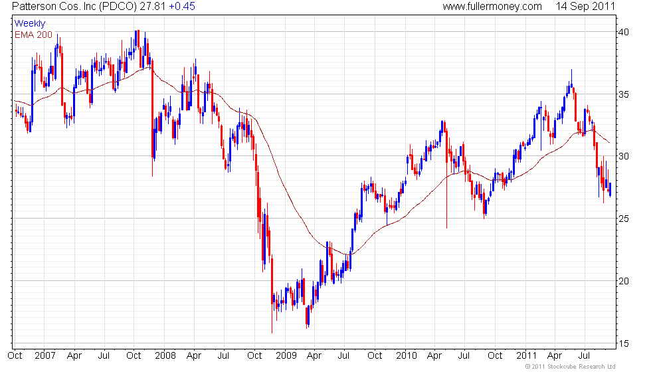Click the 2008 year label on the time axis

click(x=165, y=356)
